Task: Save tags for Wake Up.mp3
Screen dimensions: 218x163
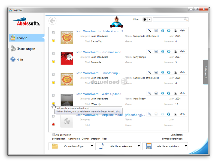Action: pos(156,93)
